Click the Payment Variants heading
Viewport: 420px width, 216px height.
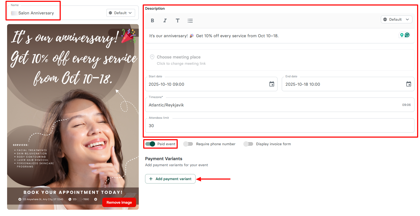pyautogui.click(x=163, y=159)
